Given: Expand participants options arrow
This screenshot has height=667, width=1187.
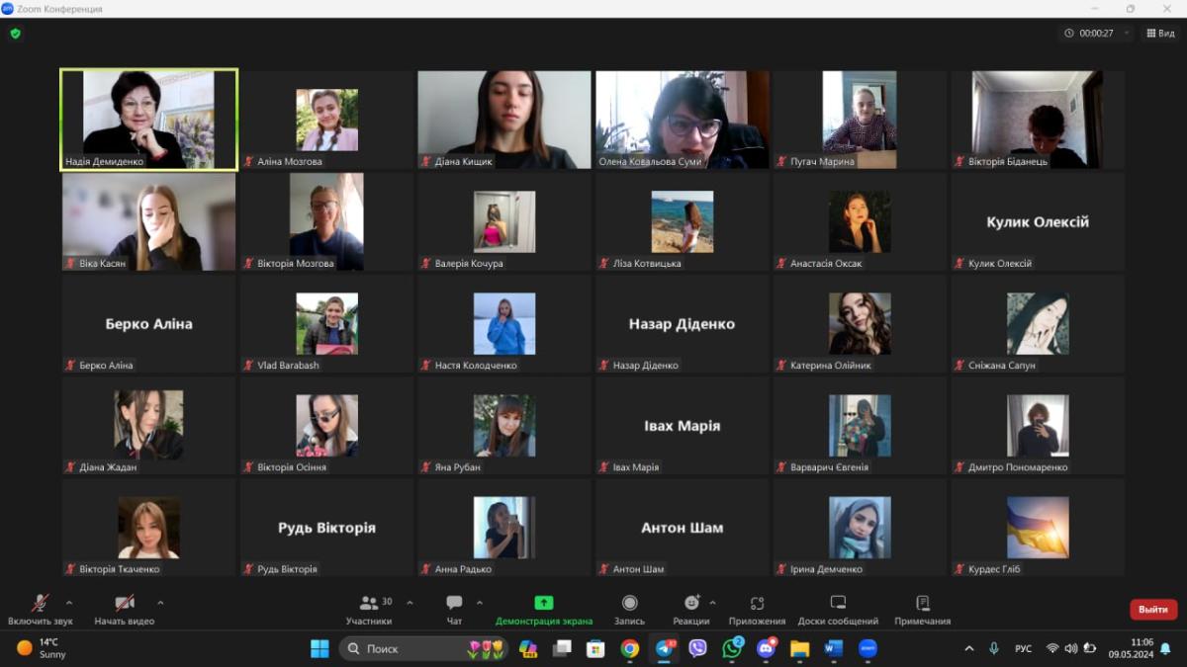Looking at the screenshot, I should [x=410, y=602].
